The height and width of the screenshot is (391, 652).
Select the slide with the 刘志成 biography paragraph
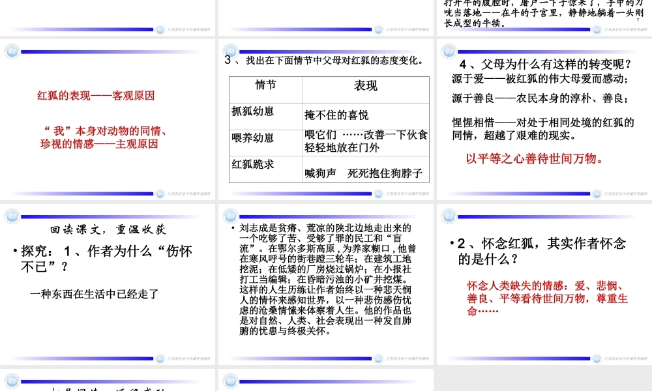326,284
